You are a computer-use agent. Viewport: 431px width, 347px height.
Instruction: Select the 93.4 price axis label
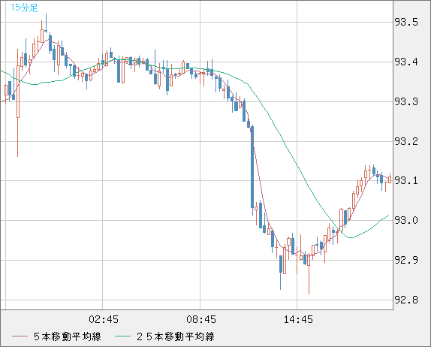click(x=406, y=62)
